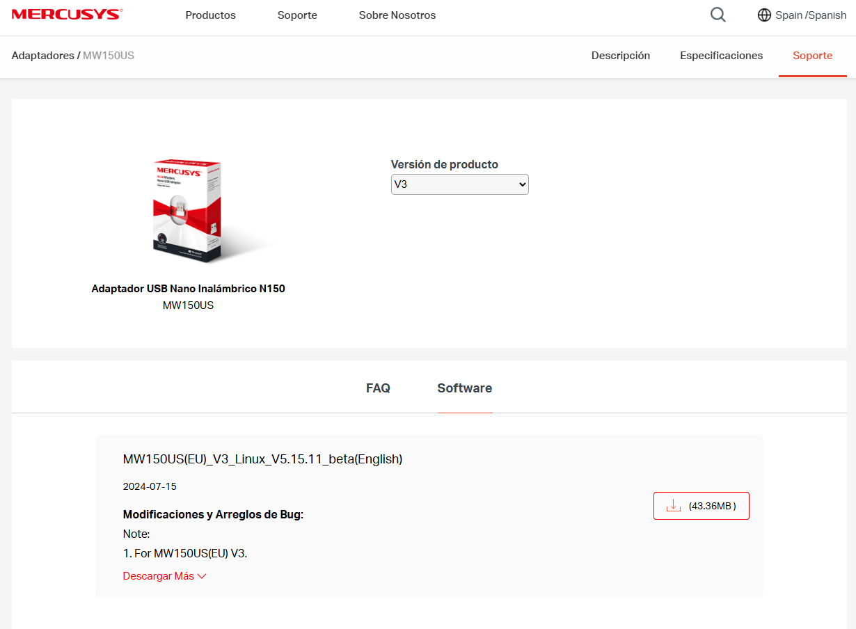Go to Adaptadores breadcrumb
This screenshot has height=629, width=856.
pos(42,55)
